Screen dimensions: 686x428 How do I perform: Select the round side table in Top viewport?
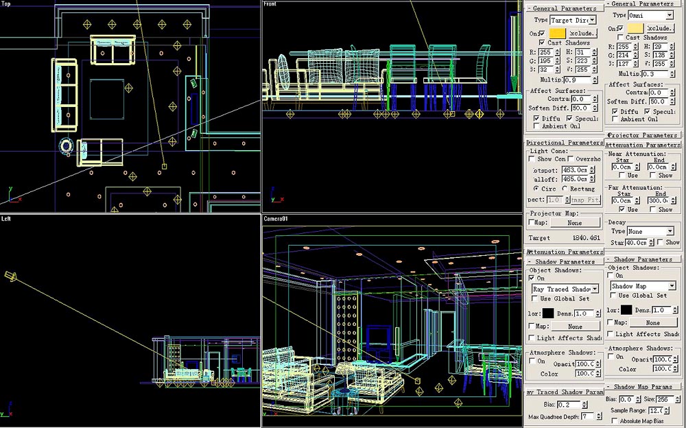tap(67, 146)
